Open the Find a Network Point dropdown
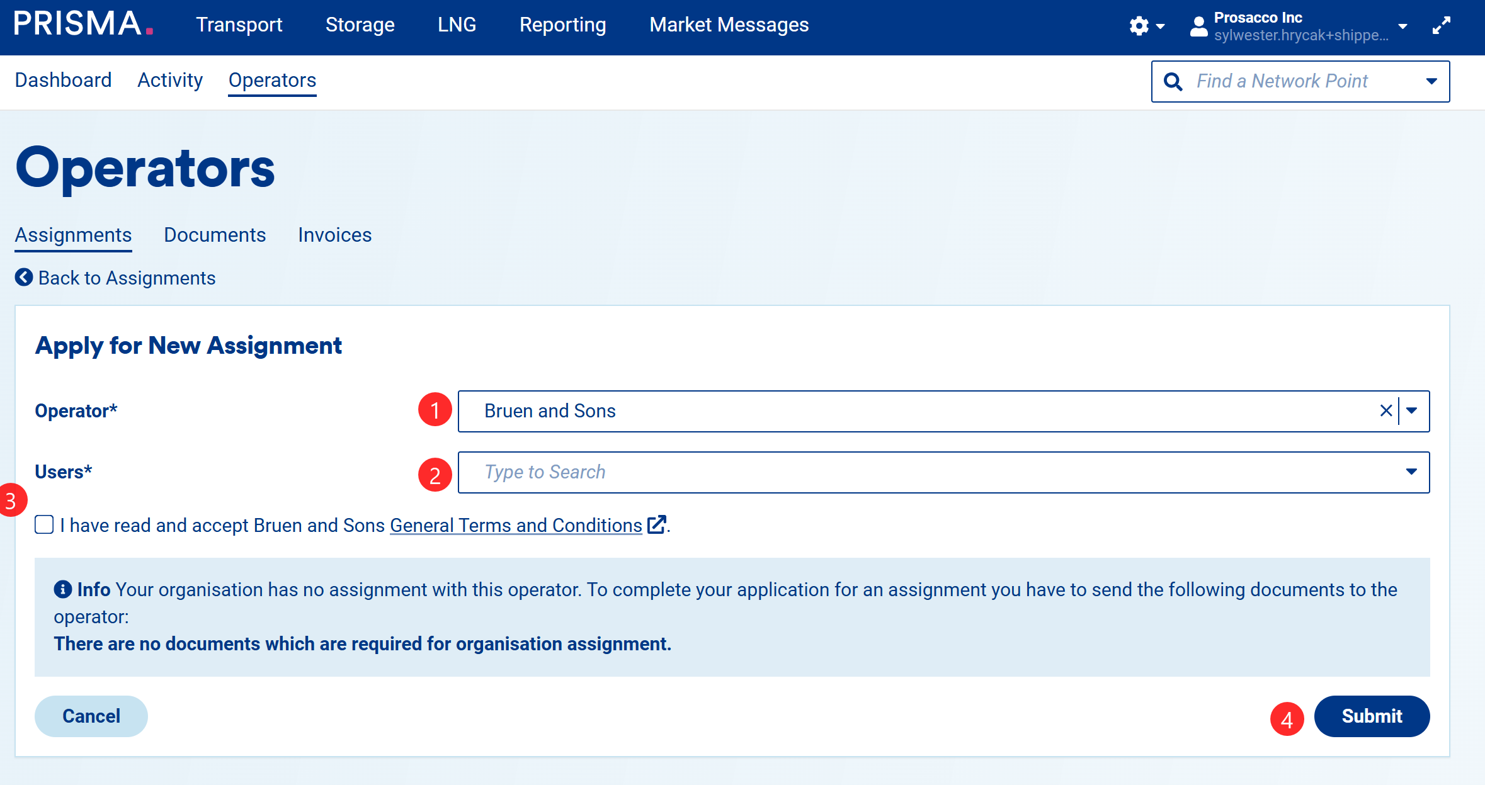This screenshot has height=785, width=1485. point(1431,81)
